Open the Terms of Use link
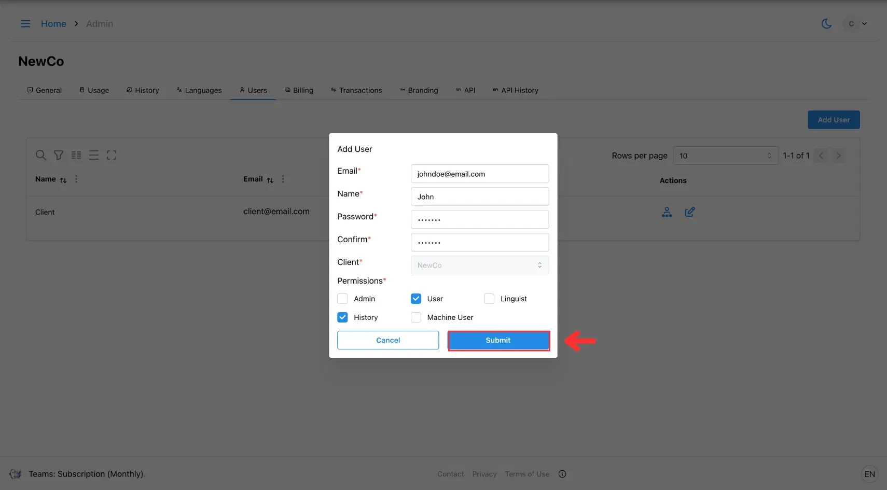Viewport: 887px width, 490px height. [x=527, y=474]
